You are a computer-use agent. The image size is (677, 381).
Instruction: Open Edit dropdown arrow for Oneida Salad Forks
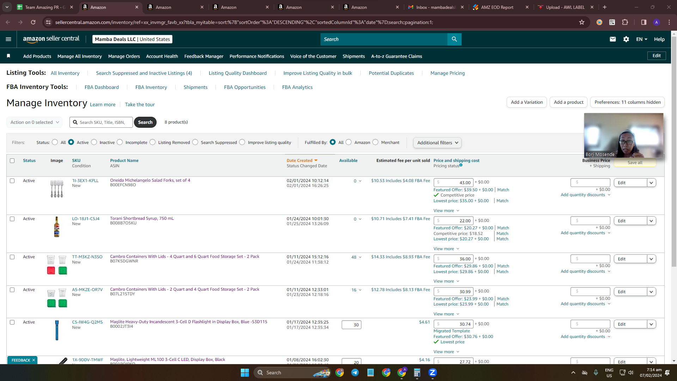pos(652,183)
